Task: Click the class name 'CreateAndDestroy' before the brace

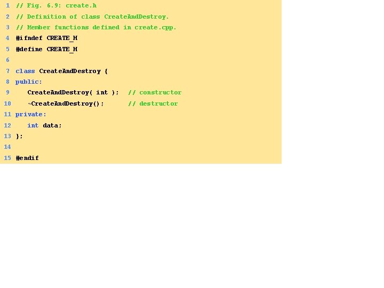Action: [x=70, y=71]
